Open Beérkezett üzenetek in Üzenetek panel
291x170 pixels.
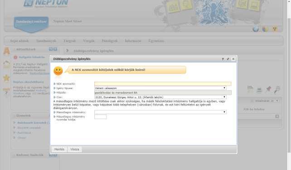34,123
